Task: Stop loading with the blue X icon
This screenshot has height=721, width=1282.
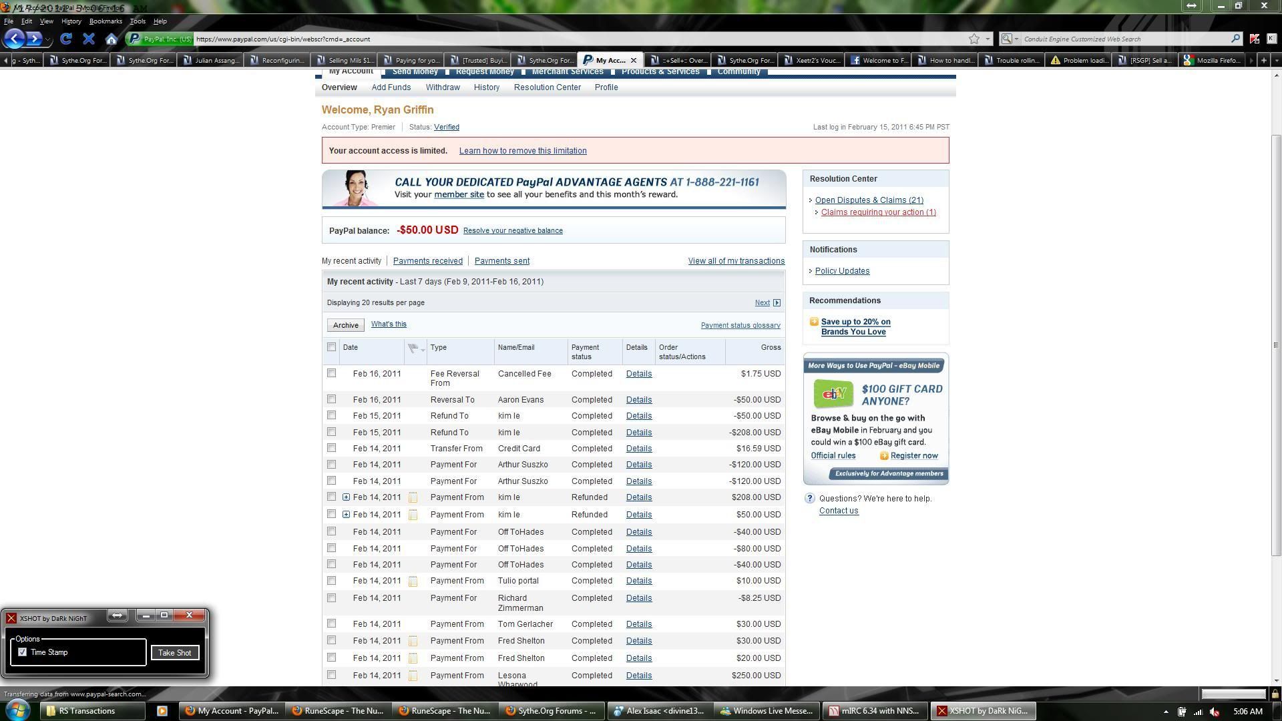Action: coord(88,39)
